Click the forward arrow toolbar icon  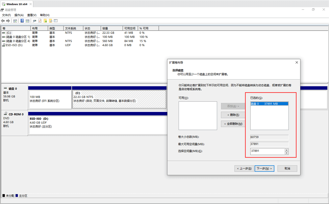(8, 21)
